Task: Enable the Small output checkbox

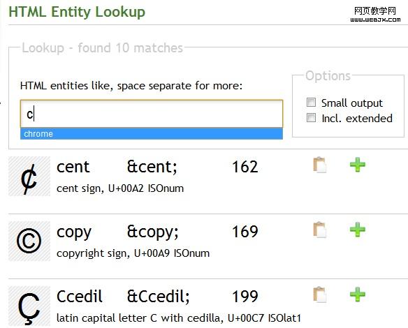Action: pyautogui.click(x=311, y=103)
